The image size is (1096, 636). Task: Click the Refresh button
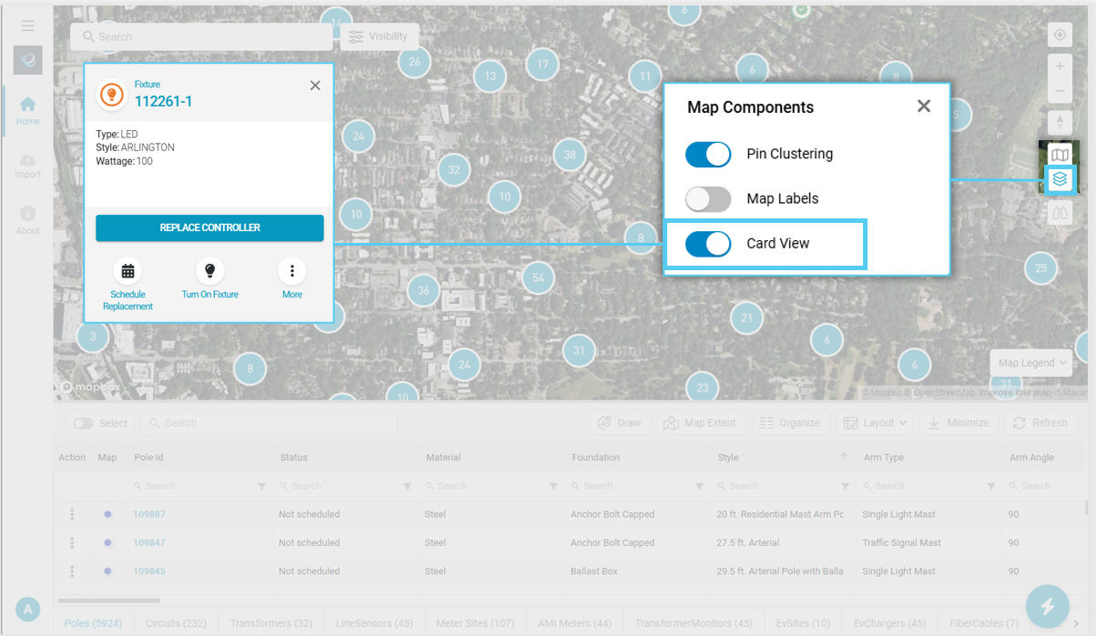point(1040,423)
